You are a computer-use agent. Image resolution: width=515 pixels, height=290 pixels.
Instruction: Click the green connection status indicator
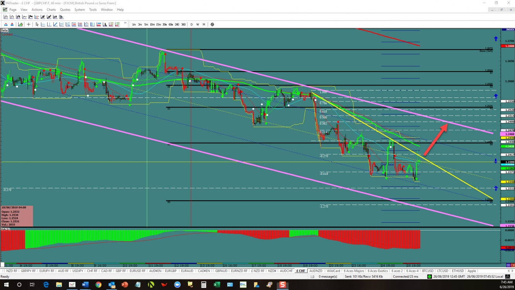click(429, 276)
